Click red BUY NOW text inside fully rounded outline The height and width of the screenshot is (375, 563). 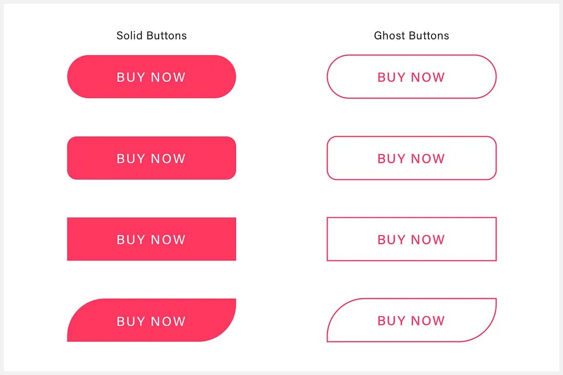(x=411, y=77)
